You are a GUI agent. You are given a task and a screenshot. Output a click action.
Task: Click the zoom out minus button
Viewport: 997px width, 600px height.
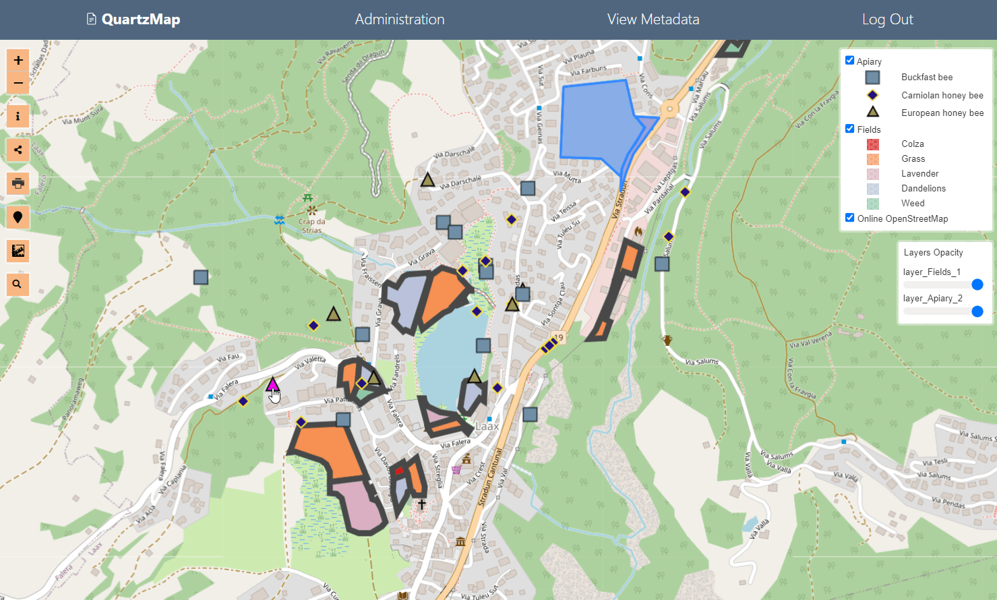18,83
